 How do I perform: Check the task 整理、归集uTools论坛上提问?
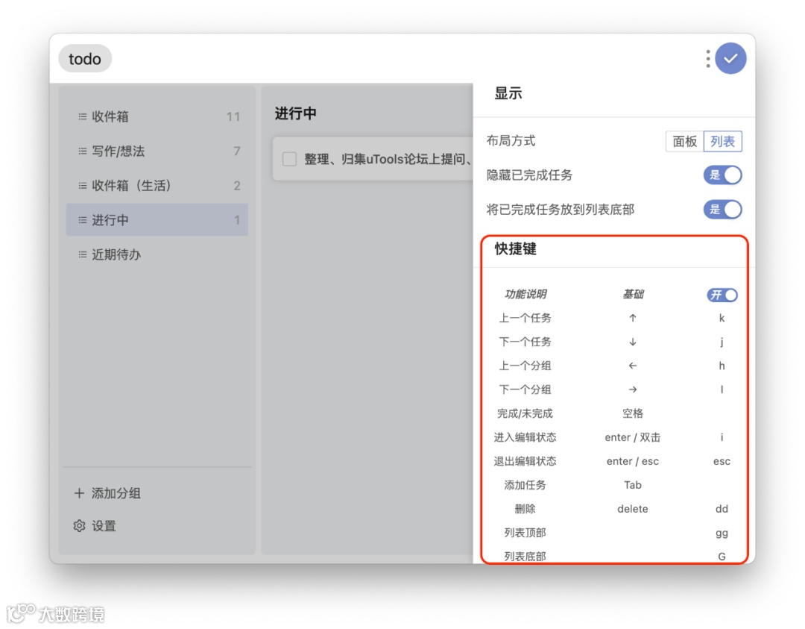pos(289,160)
